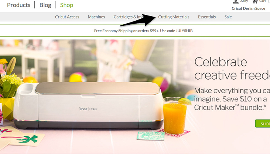The image size is (270, 156).
Task: Select Cutting Materials in navigation bar
Action: point(174,17)
